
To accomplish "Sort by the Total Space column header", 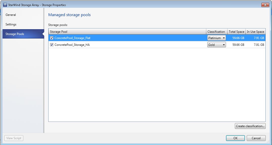I will tap(236, 32).
